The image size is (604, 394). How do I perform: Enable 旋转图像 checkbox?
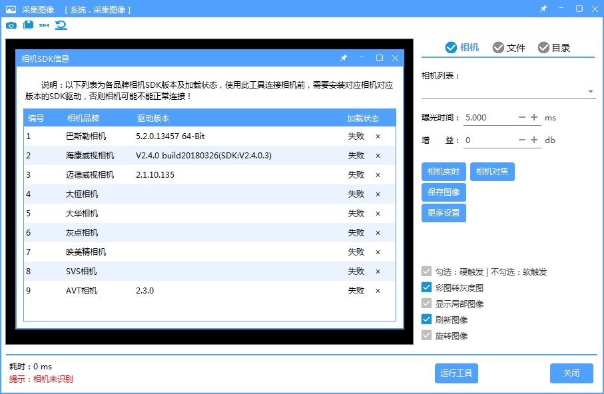tap(426, 335)
